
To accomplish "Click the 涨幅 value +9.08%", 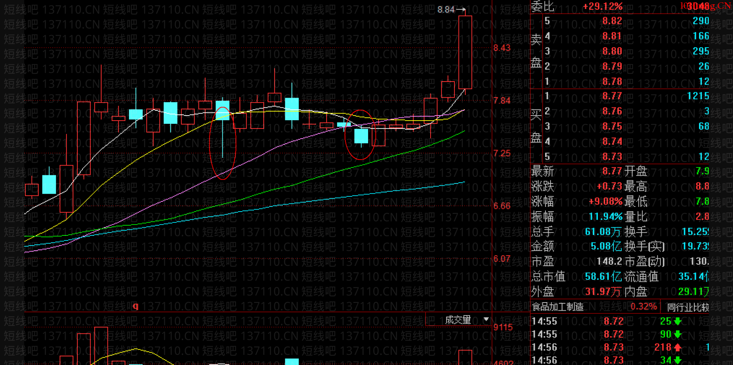I will (x=605, y=201).
